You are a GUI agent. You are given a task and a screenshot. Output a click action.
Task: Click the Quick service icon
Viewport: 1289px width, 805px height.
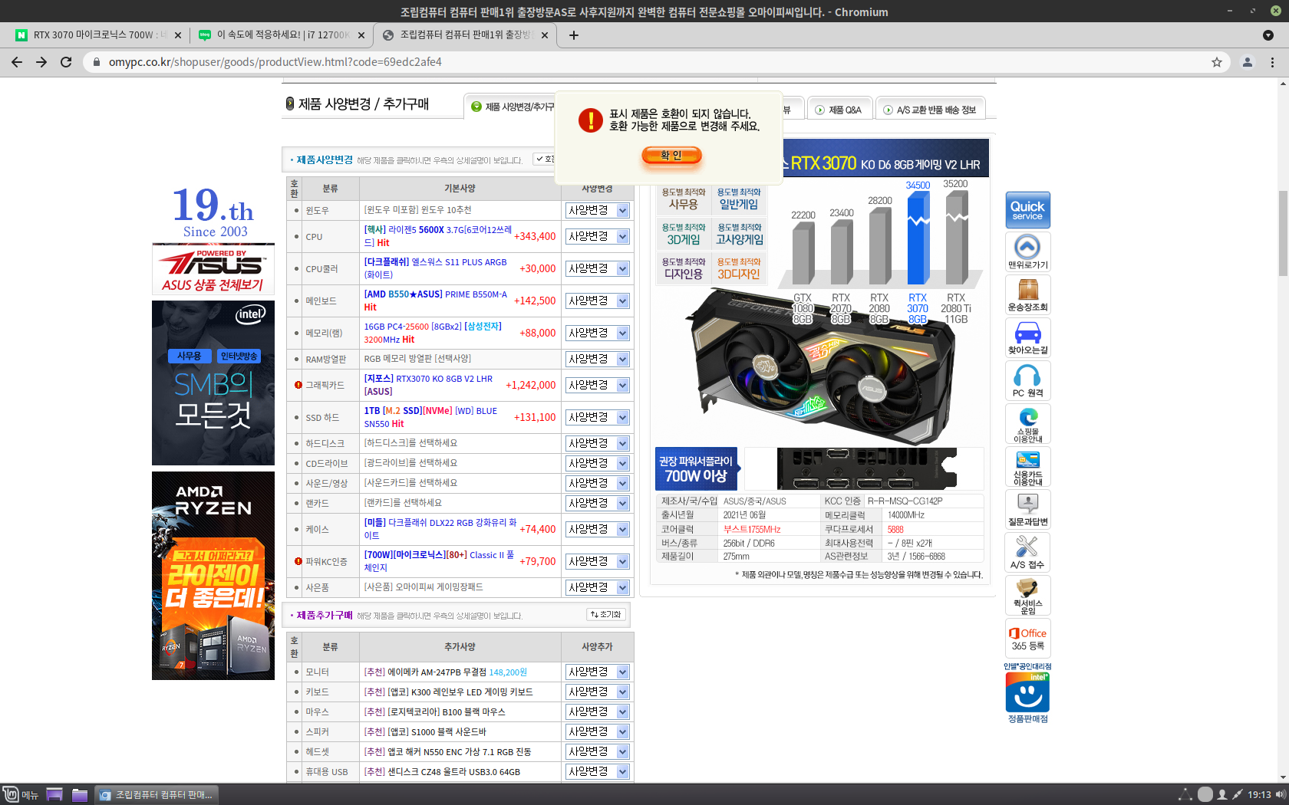tap(1027, 209)
